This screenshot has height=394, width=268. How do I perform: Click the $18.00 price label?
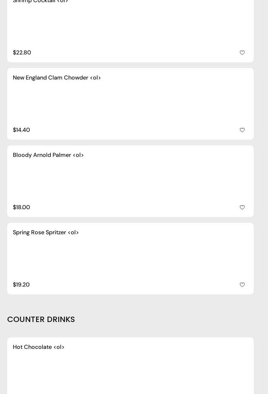click(x=21, y=207)
